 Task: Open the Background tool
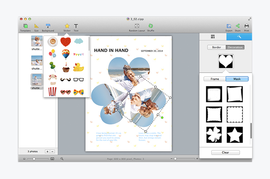click(x=48, y=28)
